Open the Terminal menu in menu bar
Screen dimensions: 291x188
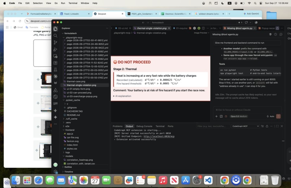tap(73, 3)
